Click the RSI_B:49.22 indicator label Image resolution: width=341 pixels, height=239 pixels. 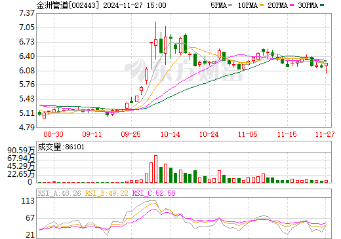pos(107,193)
